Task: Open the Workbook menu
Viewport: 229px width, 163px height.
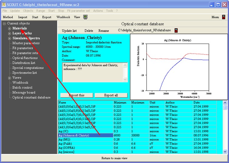Action: tap(63, 17)
